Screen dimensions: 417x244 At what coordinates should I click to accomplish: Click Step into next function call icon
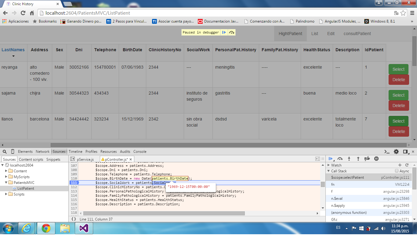pyautogui.click(x=349, y=159)
